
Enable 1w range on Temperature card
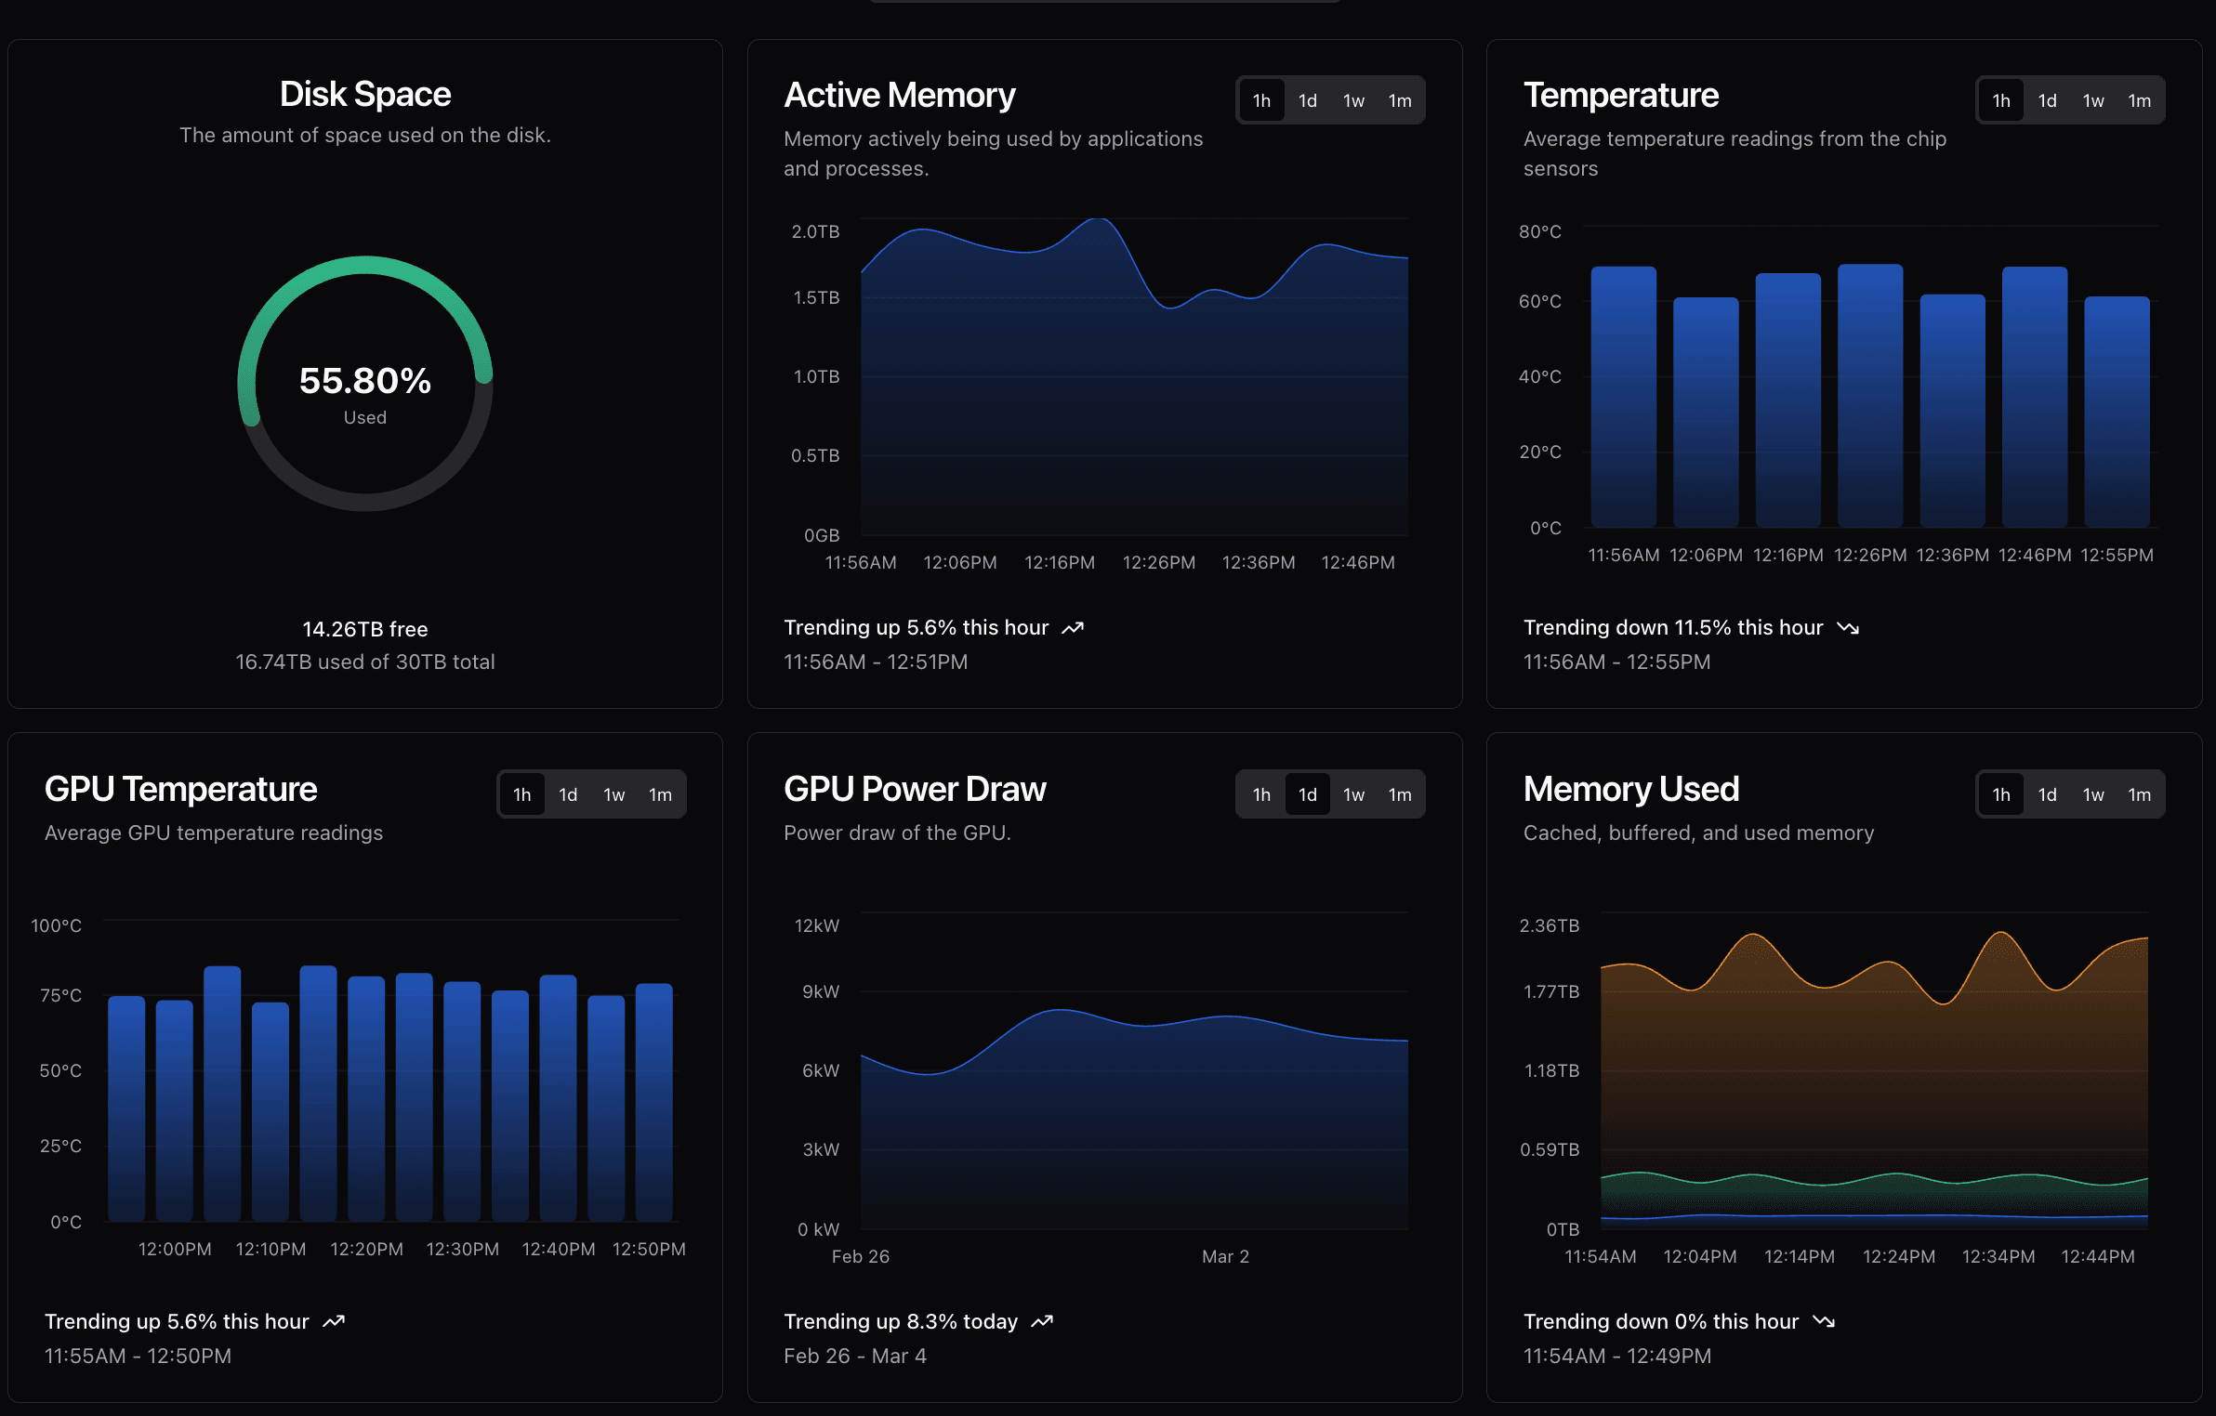(x=2093, y=99)
